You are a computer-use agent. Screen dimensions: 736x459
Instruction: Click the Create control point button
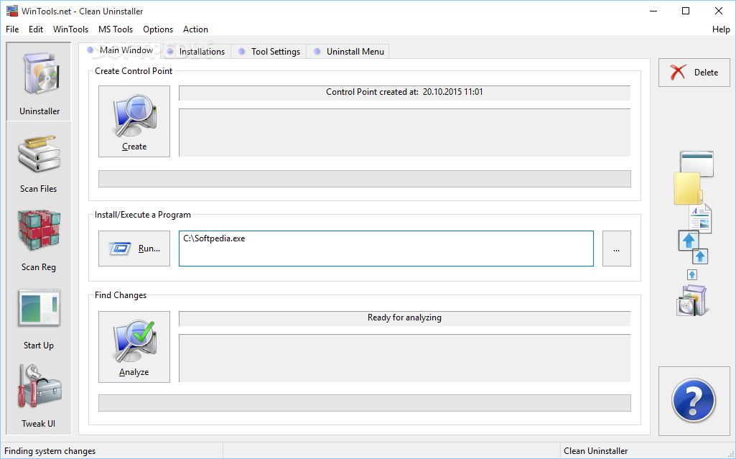(x=134, y=121)
